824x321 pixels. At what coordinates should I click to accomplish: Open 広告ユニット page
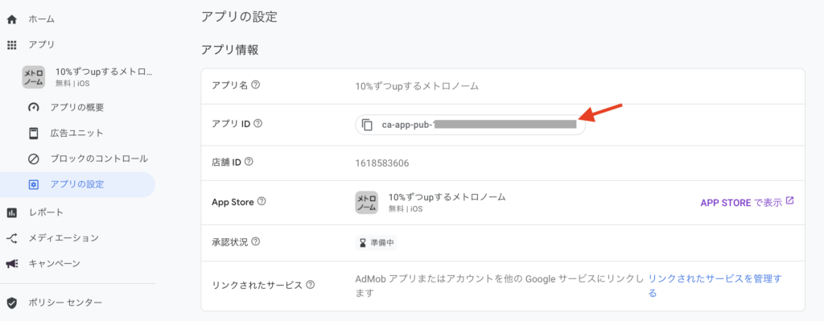[78, 134]
